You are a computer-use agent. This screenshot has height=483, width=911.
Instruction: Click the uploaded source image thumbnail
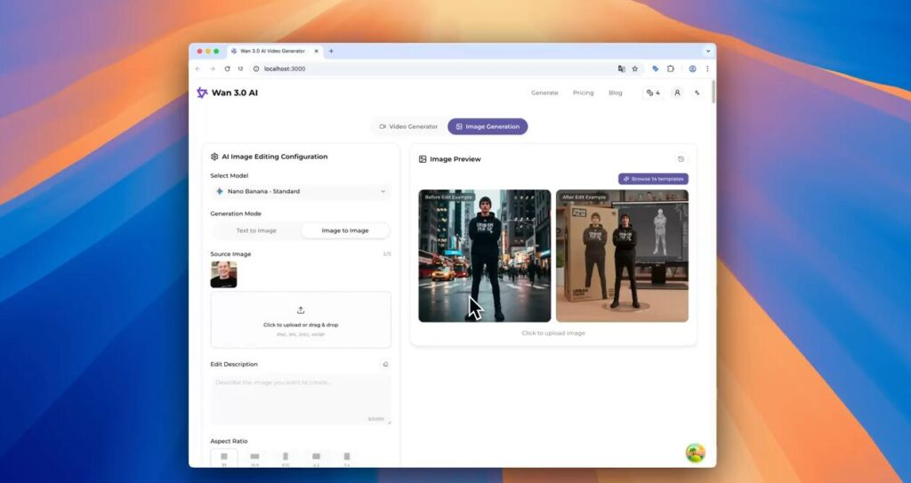point(223,274)
